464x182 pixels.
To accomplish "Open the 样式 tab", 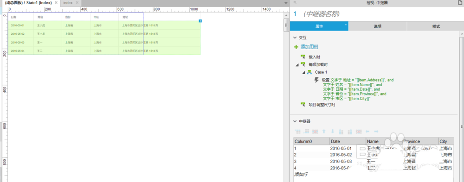I will (x=436, y=26).
